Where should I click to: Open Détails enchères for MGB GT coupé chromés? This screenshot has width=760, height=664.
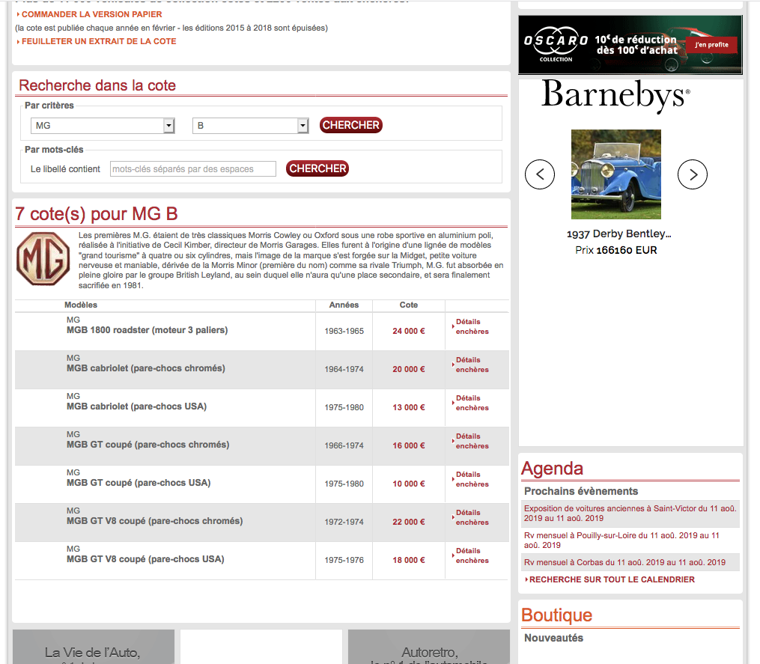tap(472, 441)
